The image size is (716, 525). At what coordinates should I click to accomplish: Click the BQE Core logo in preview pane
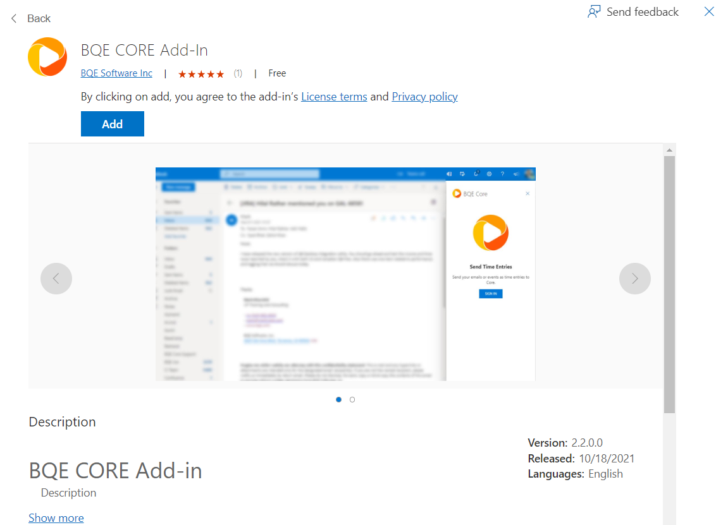pos(491,232)
